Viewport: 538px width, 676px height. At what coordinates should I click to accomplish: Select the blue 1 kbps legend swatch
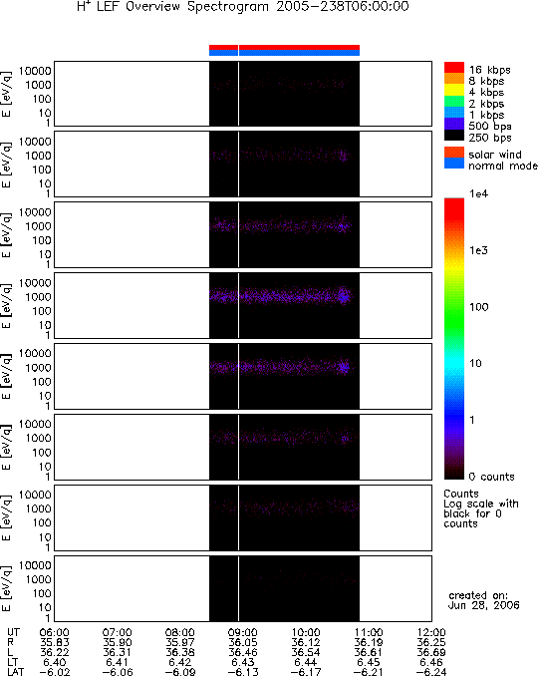tap(454, 112)
